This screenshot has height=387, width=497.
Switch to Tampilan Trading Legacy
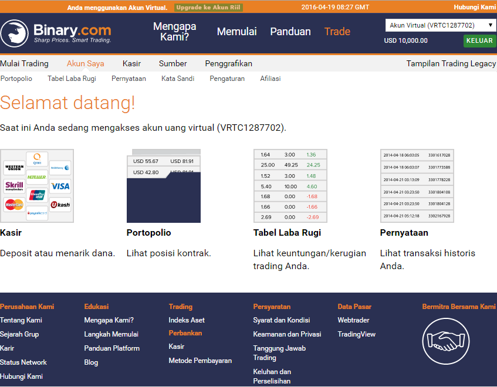451,64
